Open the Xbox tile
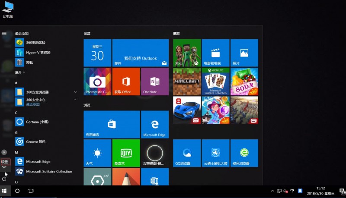The image size is (346, 198). click(x=187, y=53)
